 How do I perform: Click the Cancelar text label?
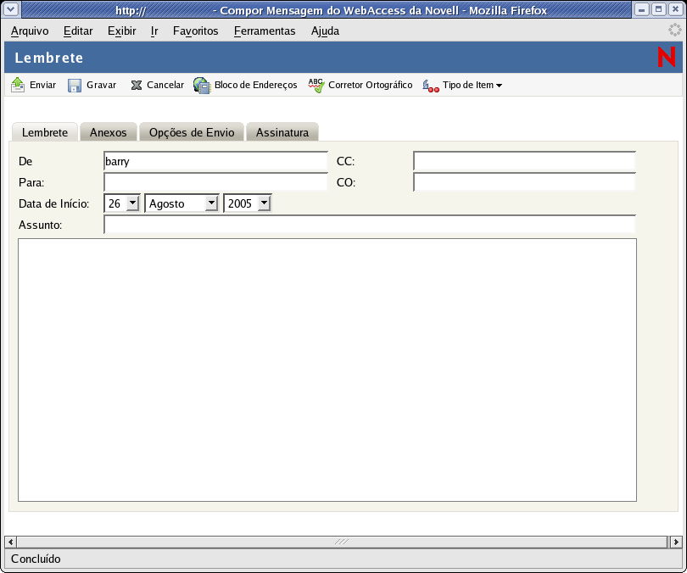tap(165, 85)
